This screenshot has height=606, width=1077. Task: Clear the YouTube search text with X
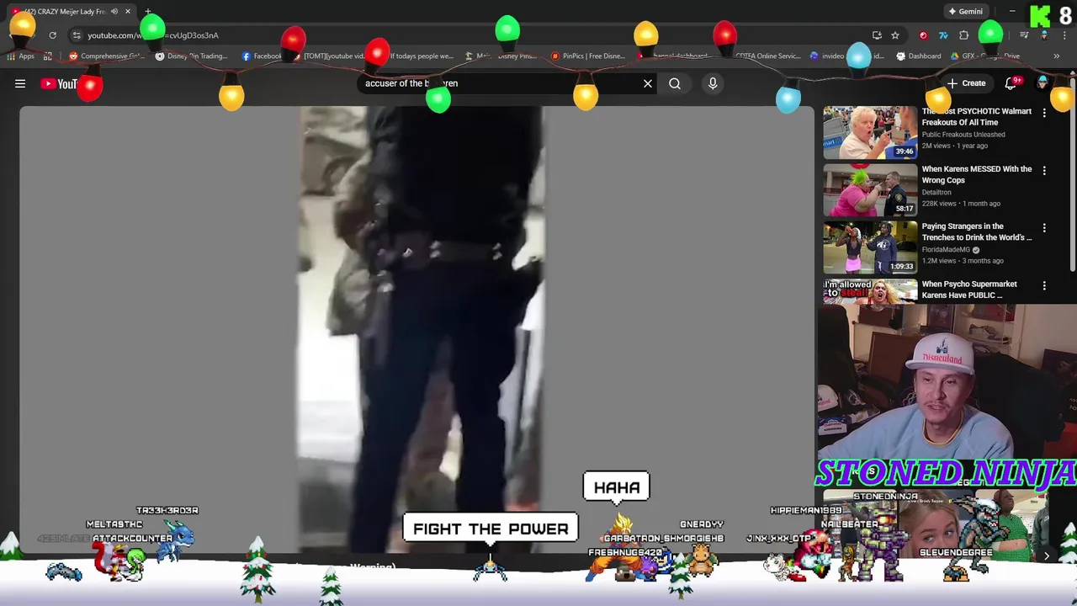(x=648, y=83)
